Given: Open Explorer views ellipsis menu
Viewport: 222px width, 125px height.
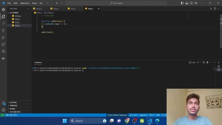Looking at the screenshot, I should (28, 9).
